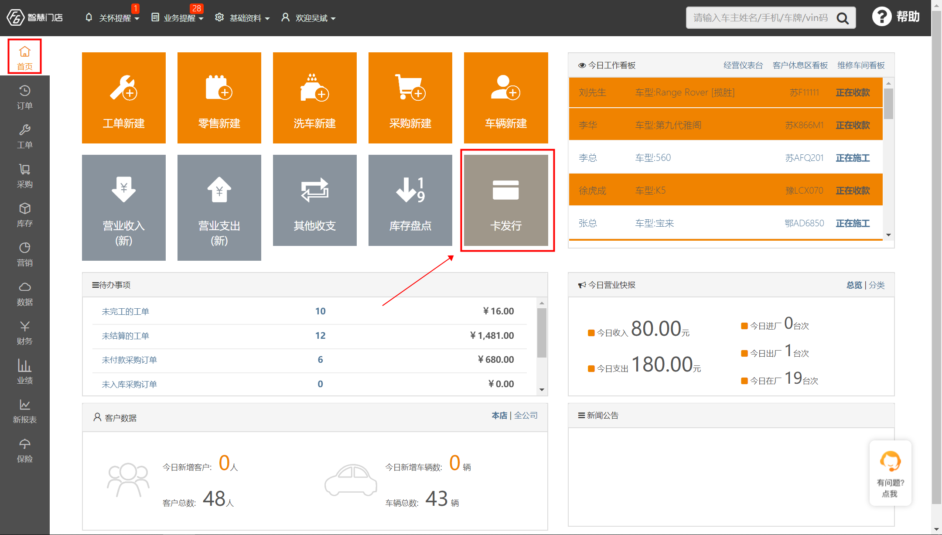Open 采购 purchasing in sidebar
942x535 pixels.
pyautogui.click(x=25, y=176)
